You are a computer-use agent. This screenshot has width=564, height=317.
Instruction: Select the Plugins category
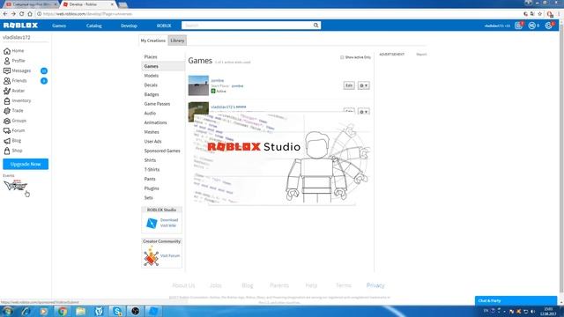tap(152, 188)
